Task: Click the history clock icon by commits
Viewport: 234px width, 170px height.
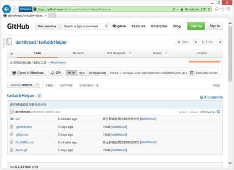Action: point(202,98)
